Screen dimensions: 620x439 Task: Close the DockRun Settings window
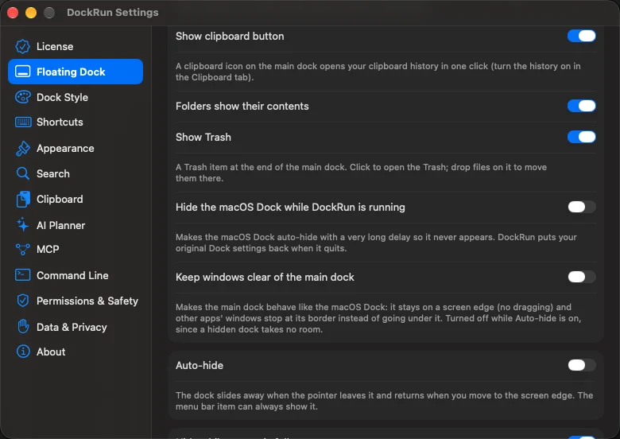pyautogui.click(x=13, y=13)
